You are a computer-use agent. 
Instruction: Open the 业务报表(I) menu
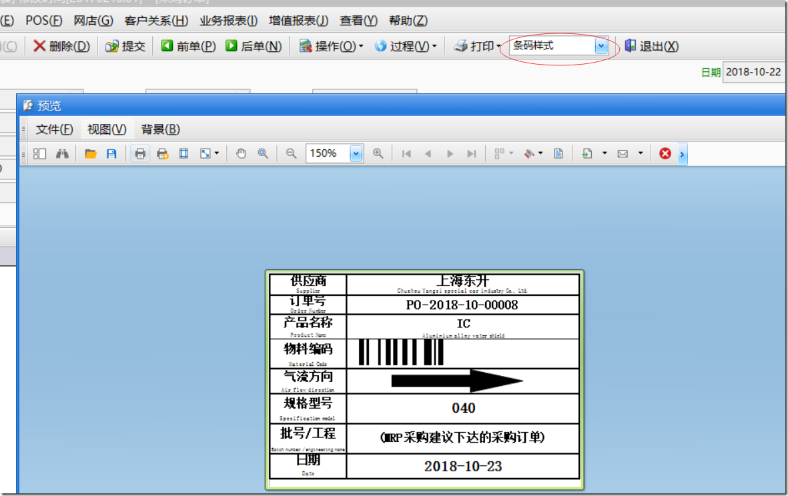coord(229,21)
